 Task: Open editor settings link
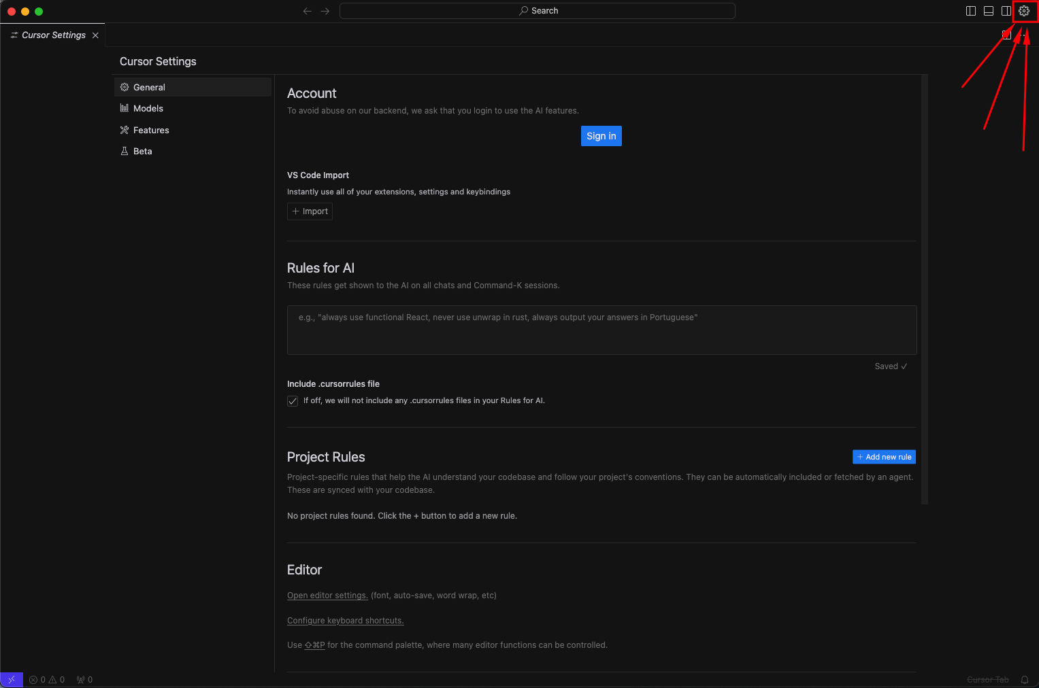(327, 596)
